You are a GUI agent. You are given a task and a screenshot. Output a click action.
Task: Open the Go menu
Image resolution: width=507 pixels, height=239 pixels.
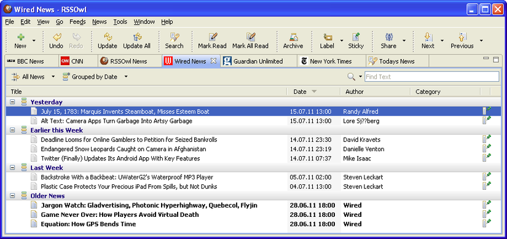60,22
